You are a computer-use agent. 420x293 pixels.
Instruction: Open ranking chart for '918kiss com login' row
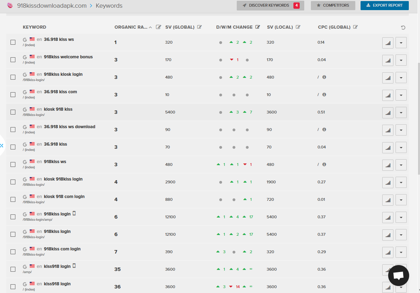pyautogui.click(x=387, y=252)
